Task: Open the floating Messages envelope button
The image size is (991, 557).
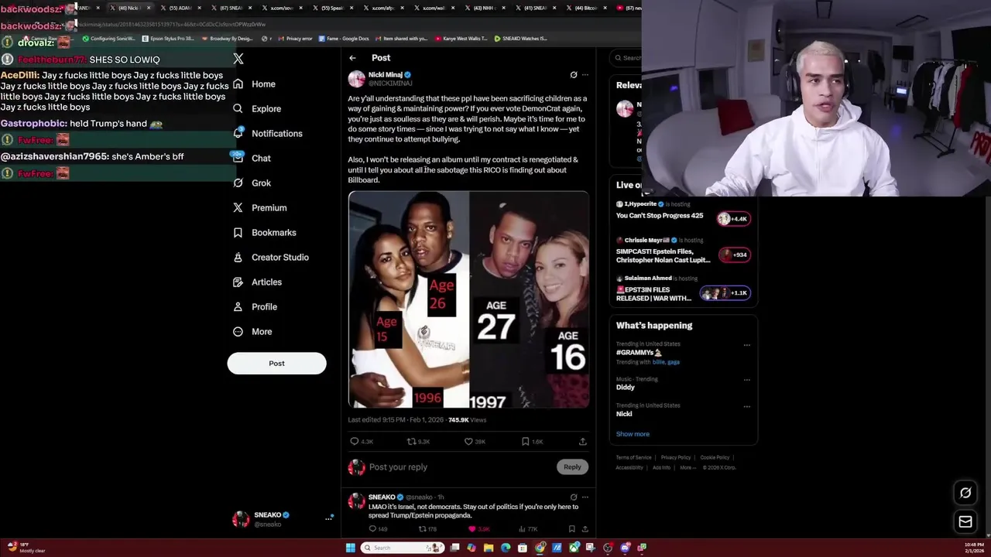Action: tap(965, 522)
